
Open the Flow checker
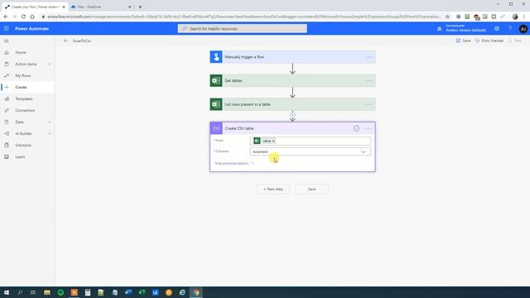(x=489, y=41)
